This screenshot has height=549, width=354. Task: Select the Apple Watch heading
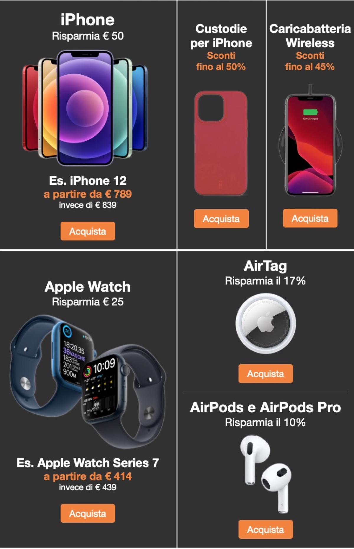(88, 287)
